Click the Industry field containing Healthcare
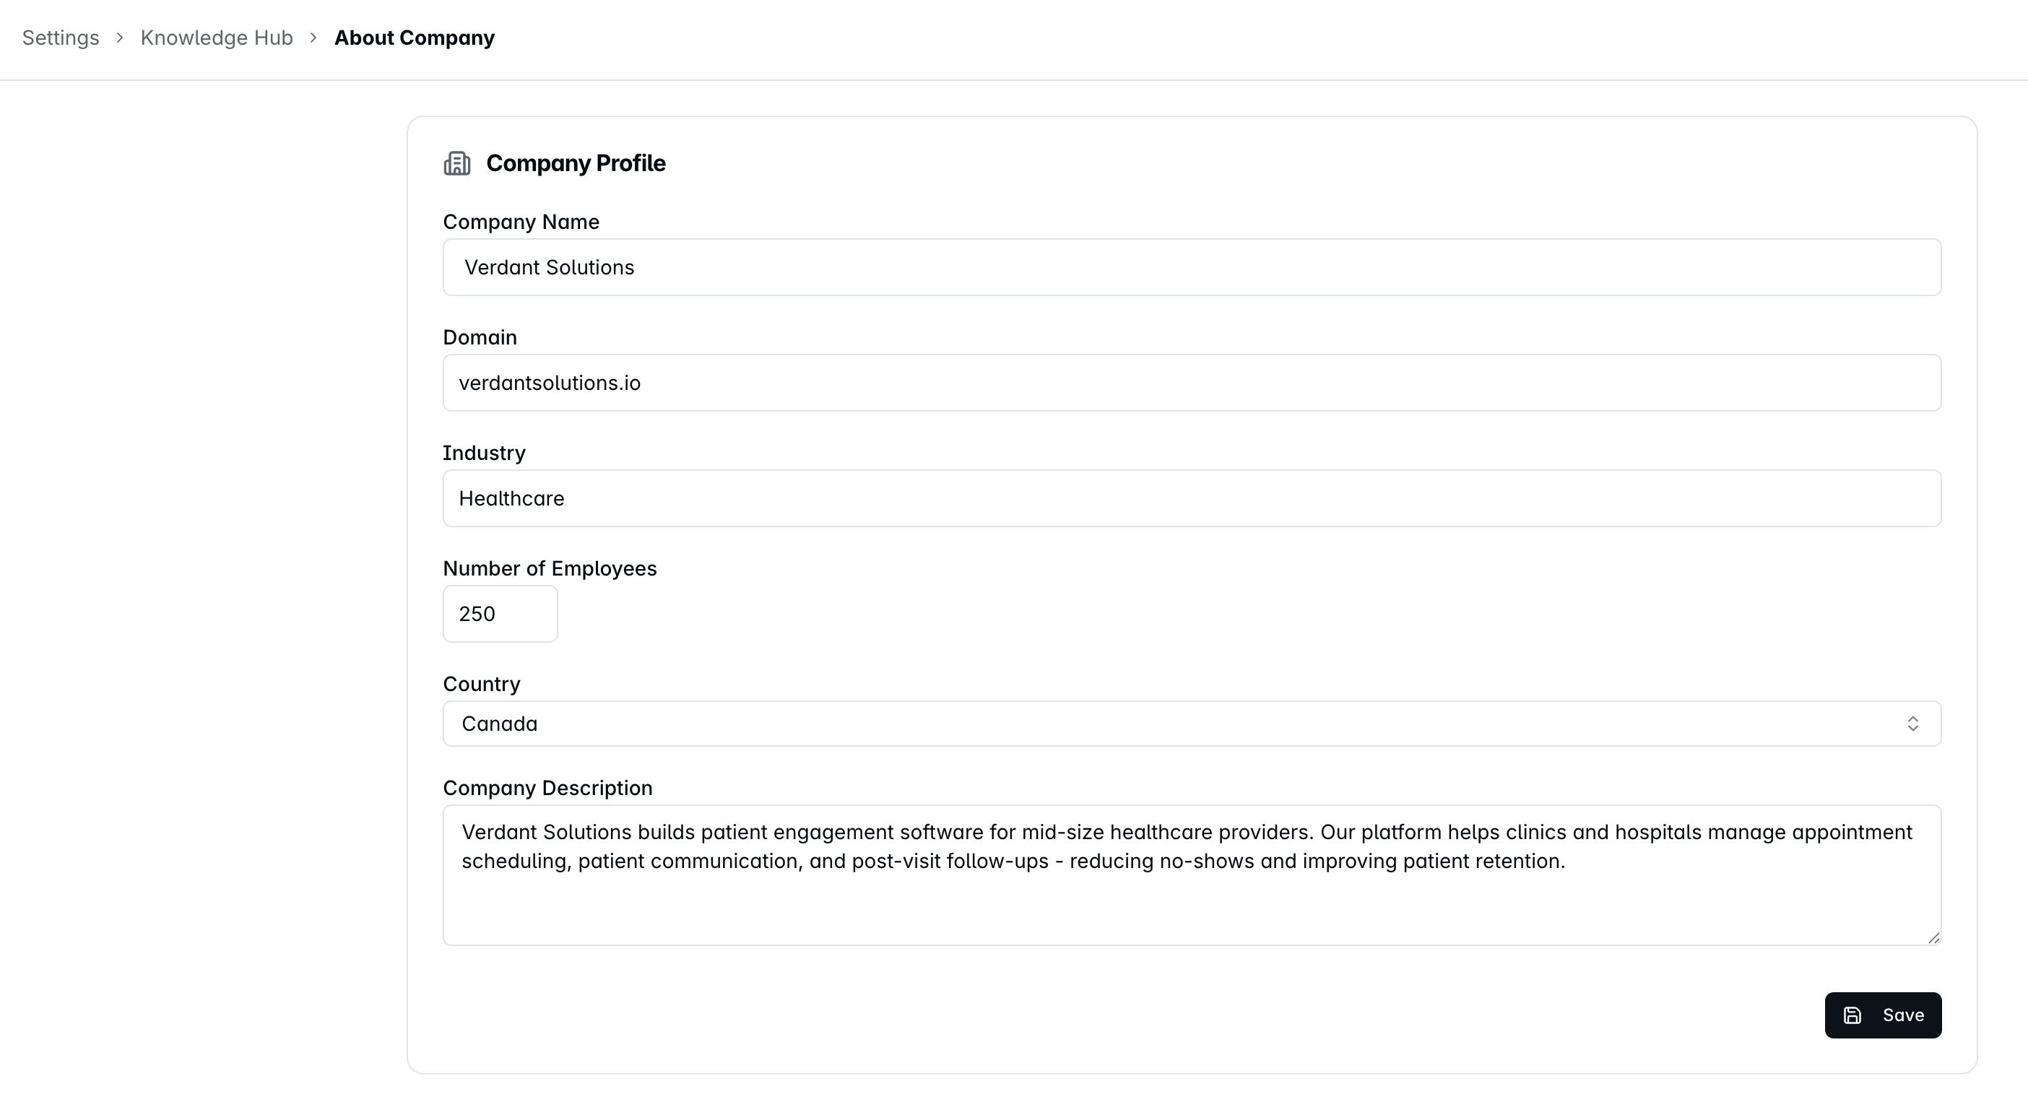Viewport: 2028px width, 1102px height. (1192, 498)
